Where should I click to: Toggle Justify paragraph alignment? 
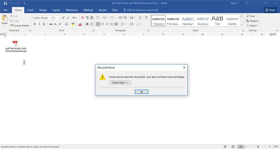coord(112,24)
